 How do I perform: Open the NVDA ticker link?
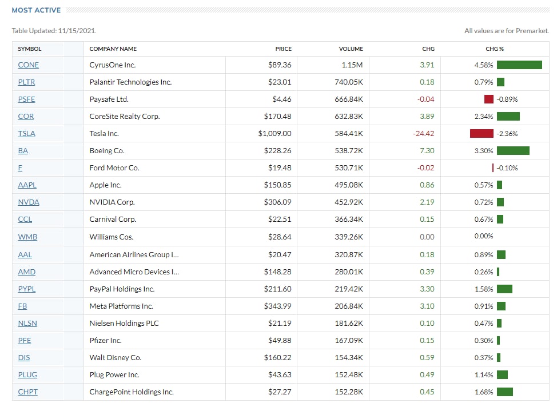(29, 202)
